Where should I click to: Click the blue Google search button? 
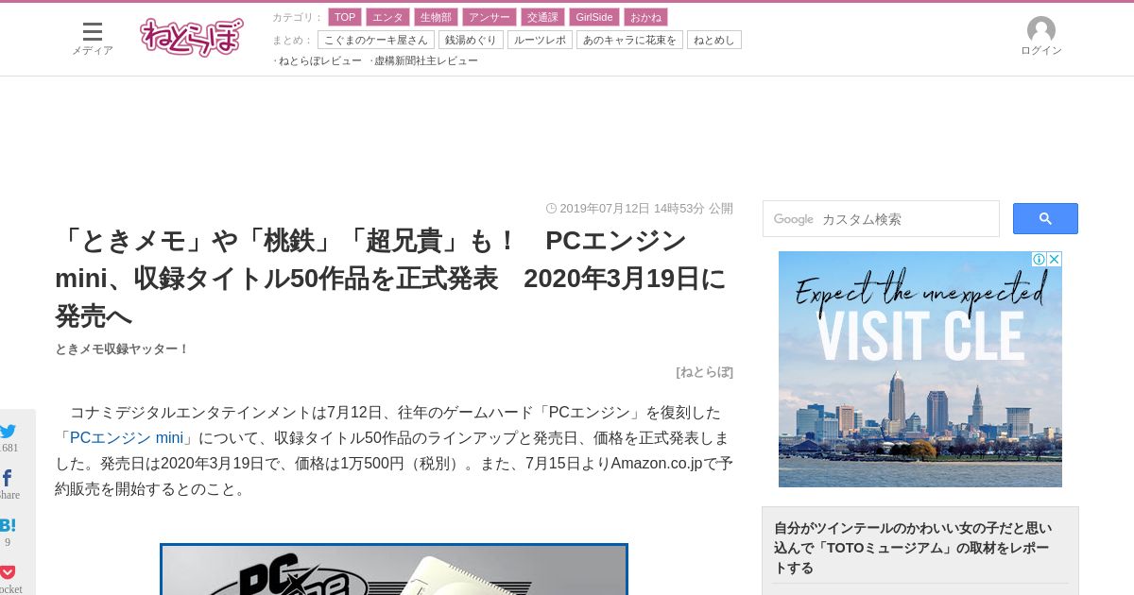click(1045, 218)
